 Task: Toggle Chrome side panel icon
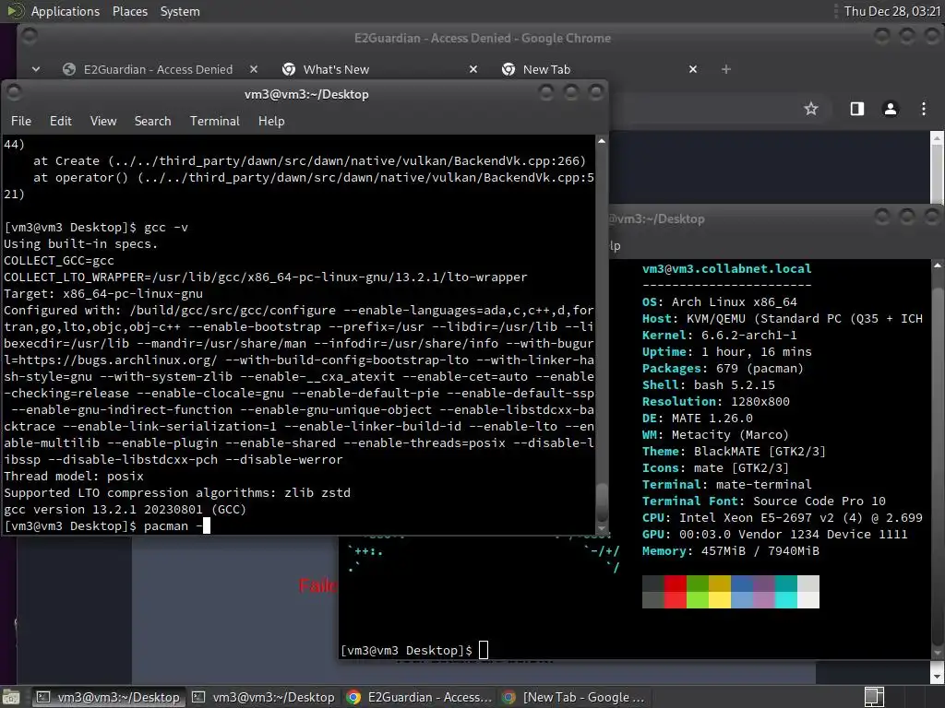click(x=857, y=109)
